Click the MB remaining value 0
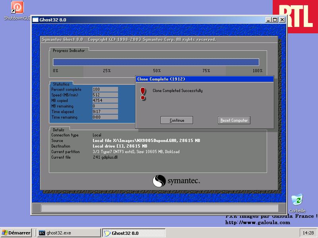 point(105,106)
